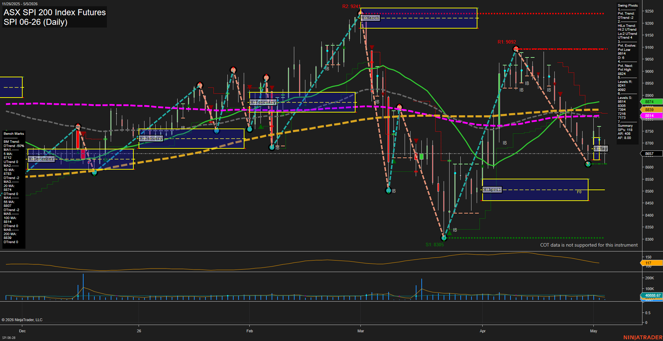663x341 pixels.
Task: Click the 'SPI 06-26 (Daily)' subtitle
Action: click(x=36, y=22)
